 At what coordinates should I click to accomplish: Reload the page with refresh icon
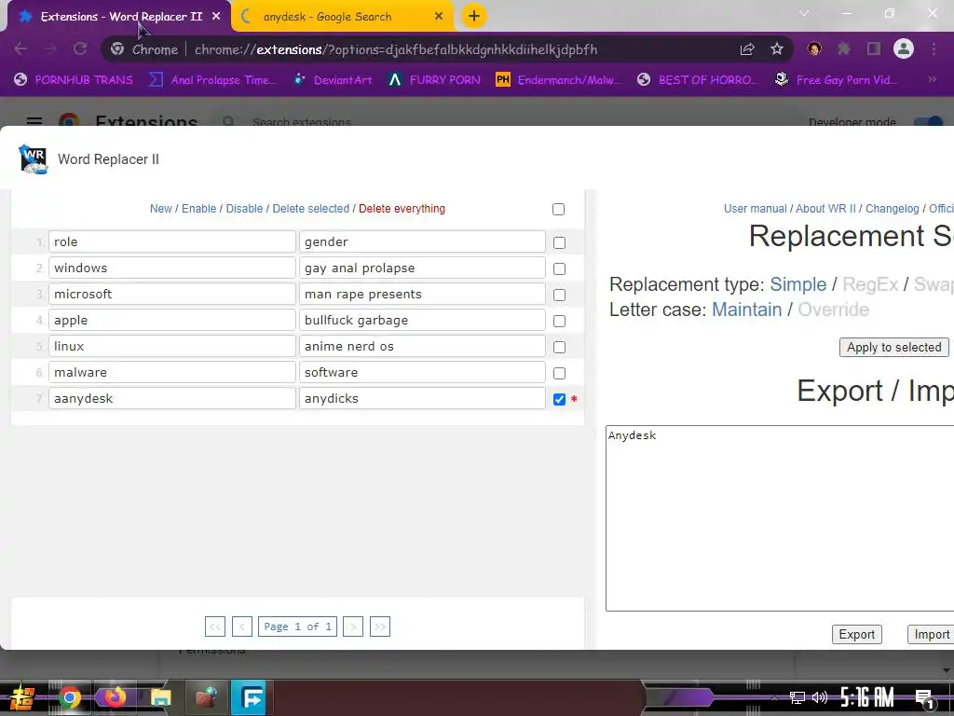pyautogui.click(x=80, y=49)
